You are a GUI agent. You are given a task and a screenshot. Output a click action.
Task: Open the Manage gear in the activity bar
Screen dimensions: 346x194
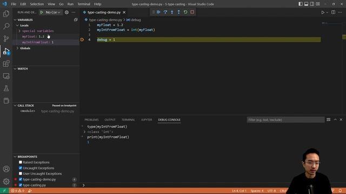(6, 182)
